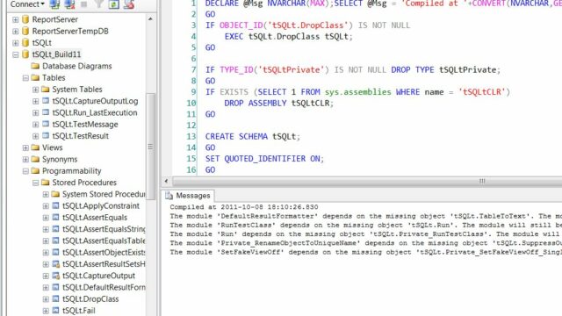The height and width of the screenshot is (316, 562).
Task: Click the tSQLt.ApplyConstraint procedure icon
Action: (x=55, y=205)
